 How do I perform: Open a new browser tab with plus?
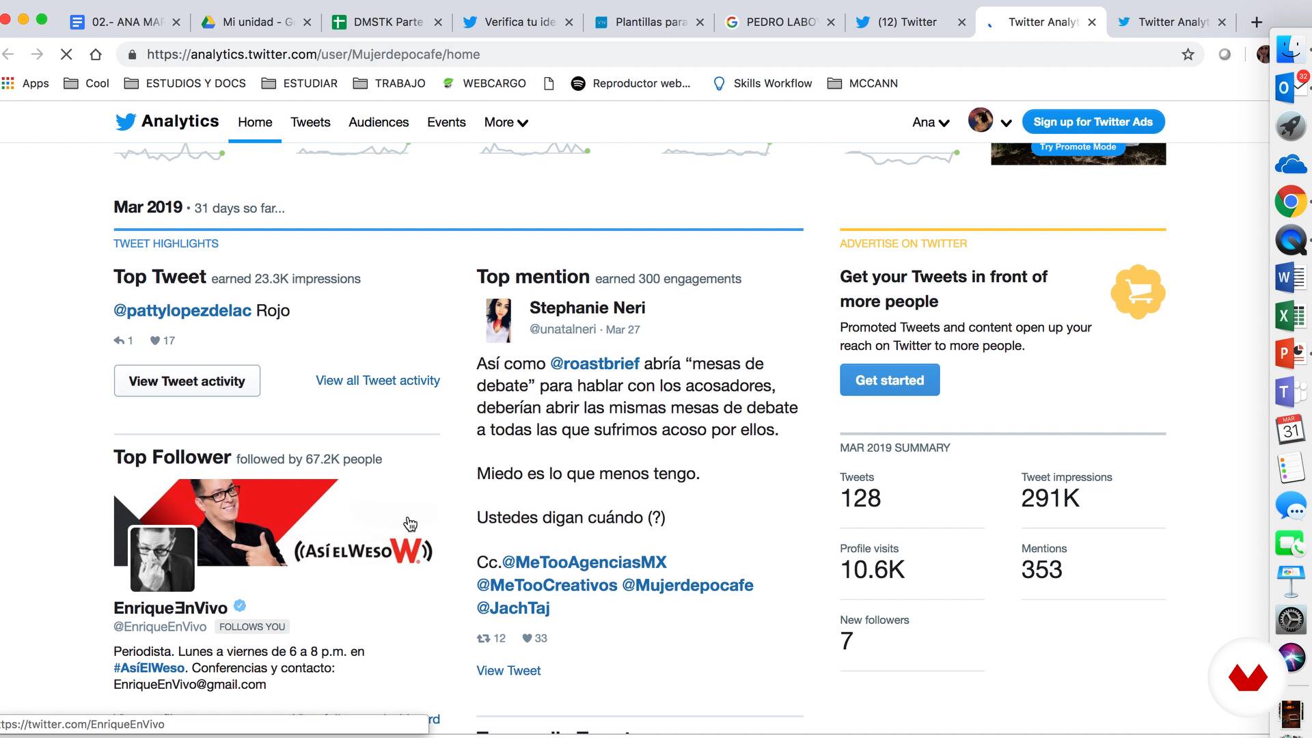click(1256, 22)
